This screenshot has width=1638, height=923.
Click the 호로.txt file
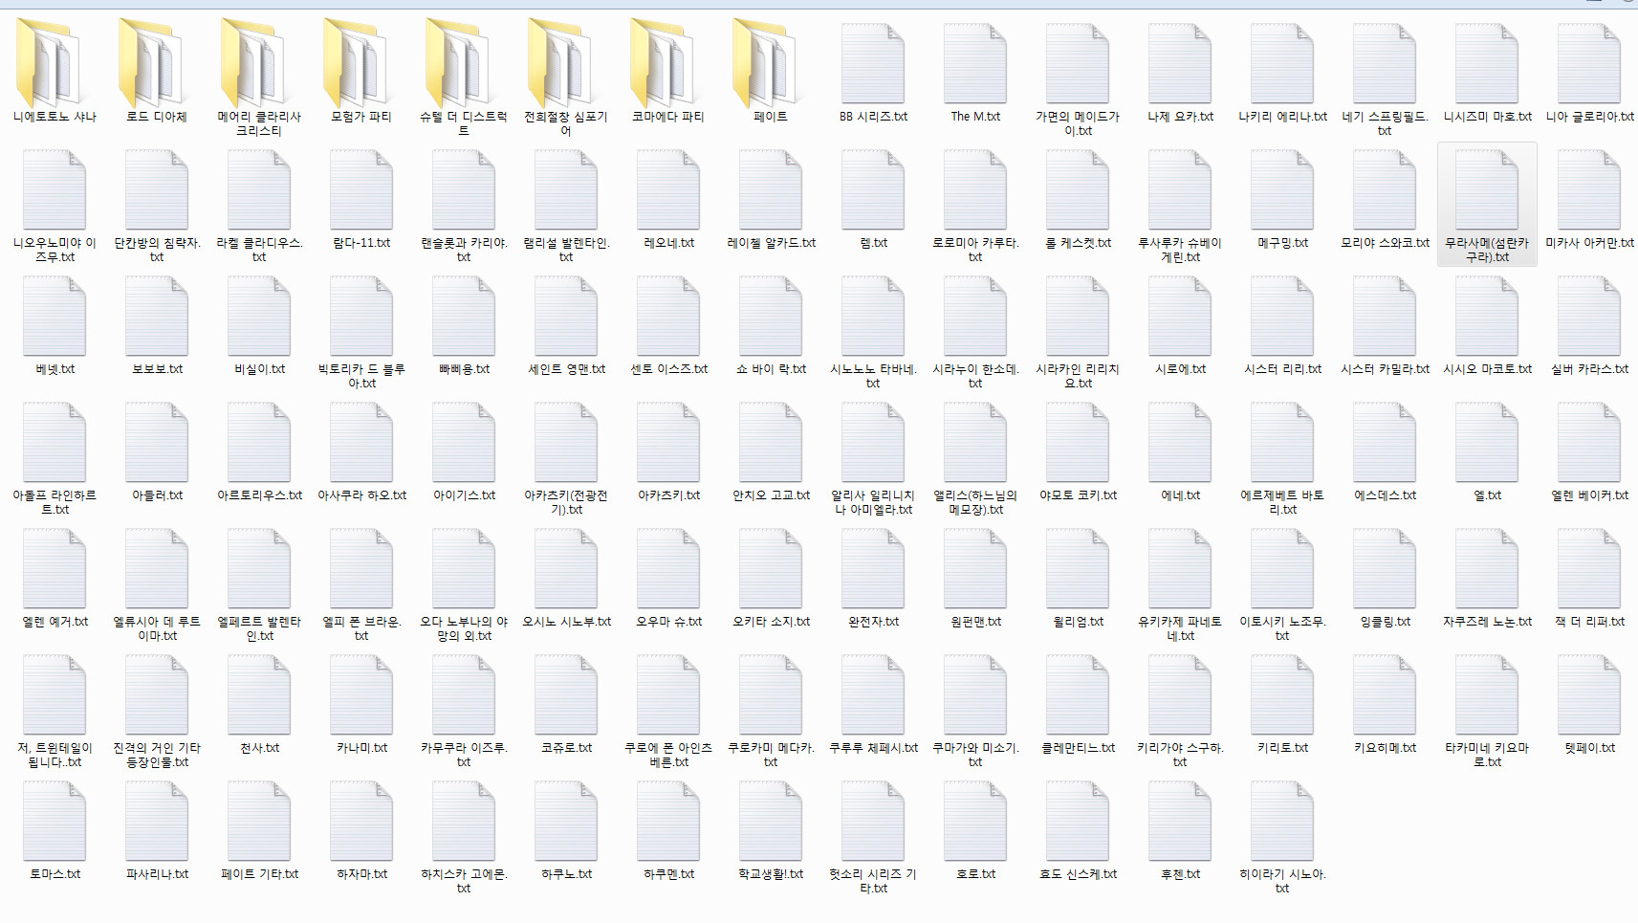tap(975, 824)
